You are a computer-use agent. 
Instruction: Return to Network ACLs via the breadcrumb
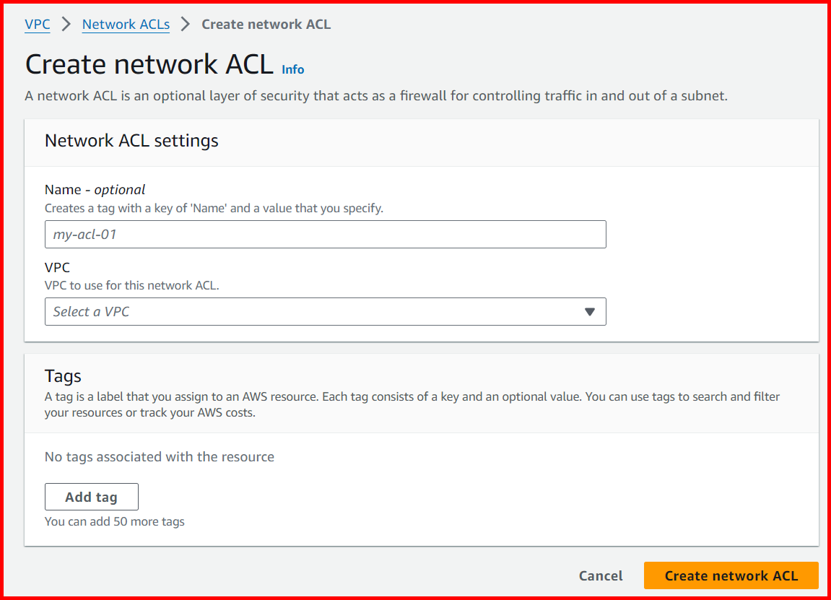125,24
